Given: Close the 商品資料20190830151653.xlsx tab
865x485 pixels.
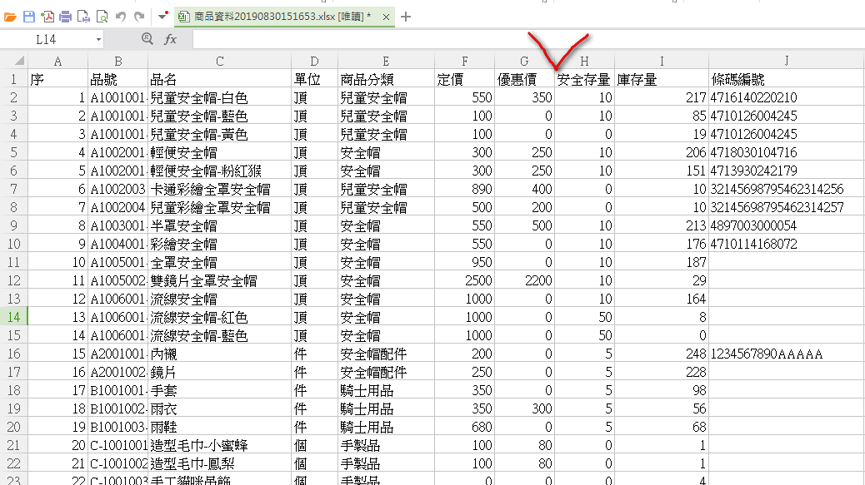Looking at the screenshot, I should 386,17.
